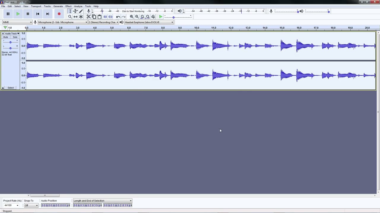Close the Audio Track with X button

(x=3, y=33)
